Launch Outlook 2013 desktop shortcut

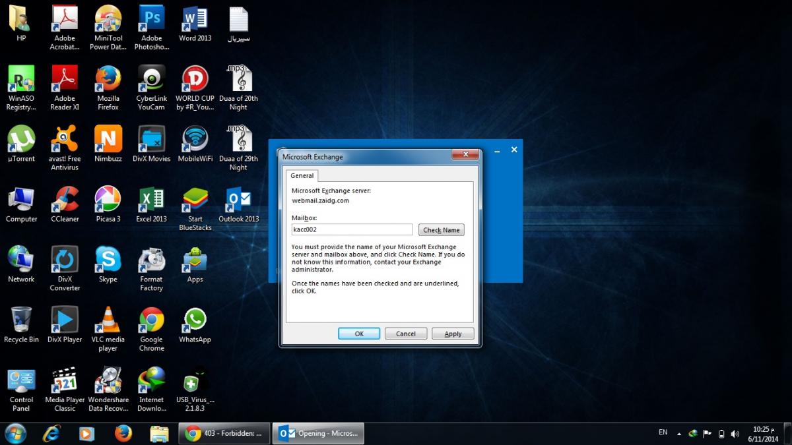click(x=239, y=205)
